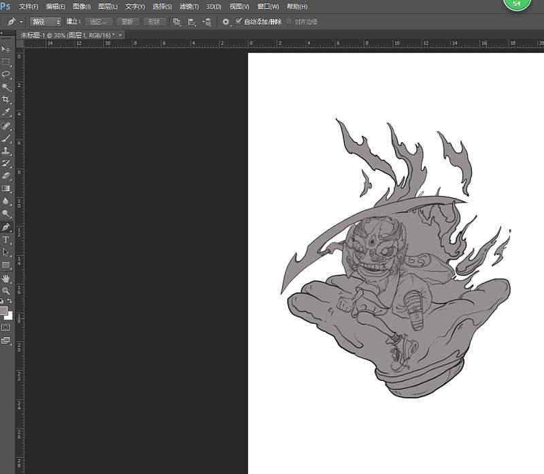Select the Clone Stamp tool
The image size is (544, 474).
[x=5, y=151]
